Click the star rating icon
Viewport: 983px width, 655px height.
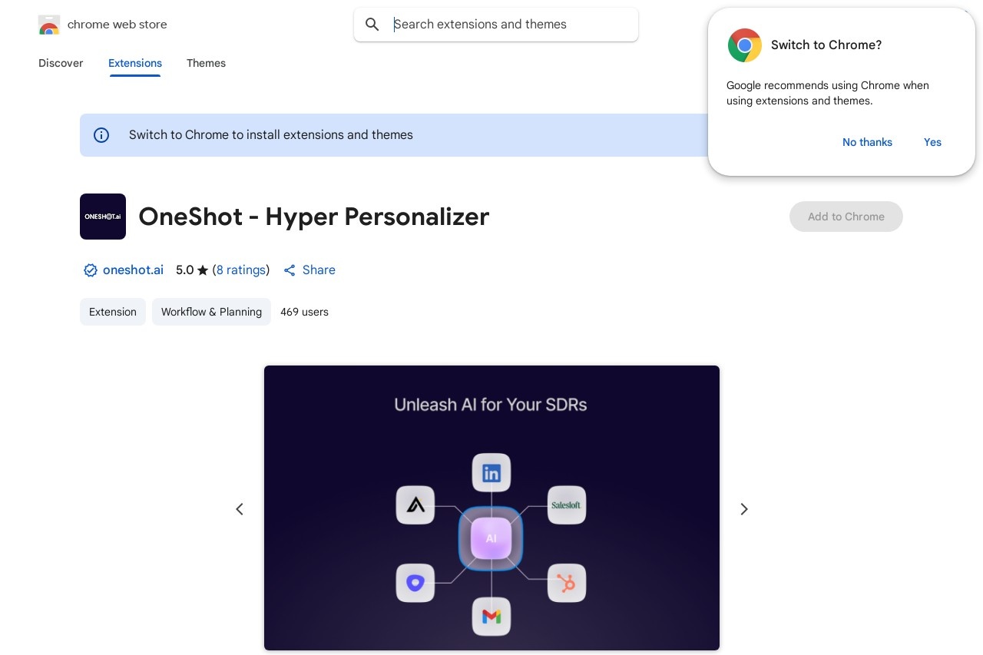pos(203,270)
